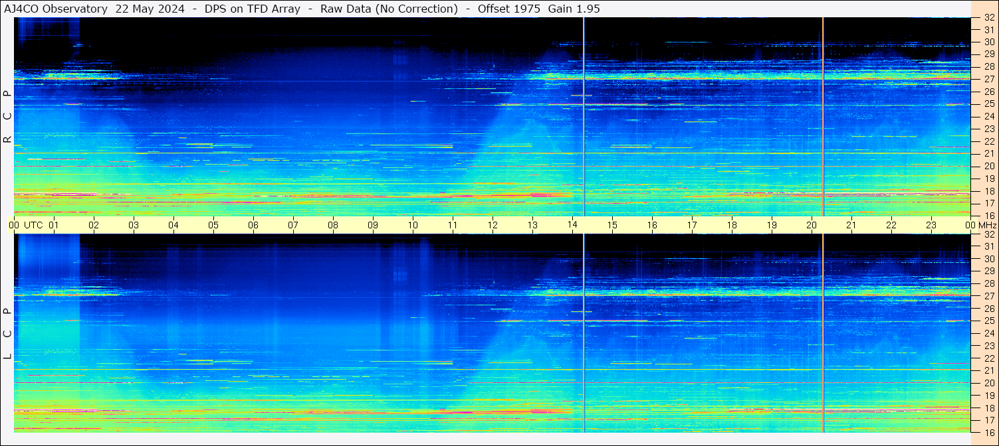Screen dimensions: 999x446
Task: Click the 'Gain 1.95' header value
Action: [574, 9]
